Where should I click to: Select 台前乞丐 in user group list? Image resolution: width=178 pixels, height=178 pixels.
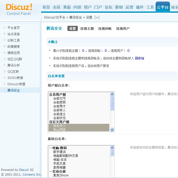(x=60, y=98)
